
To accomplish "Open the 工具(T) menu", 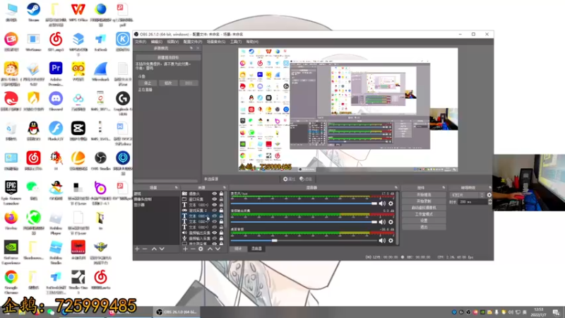I will [236, 42].
